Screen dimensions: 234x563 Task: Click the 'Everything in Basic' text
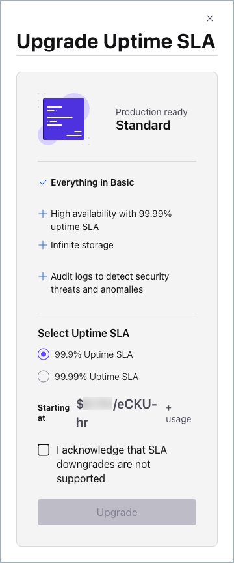[92, 182]
